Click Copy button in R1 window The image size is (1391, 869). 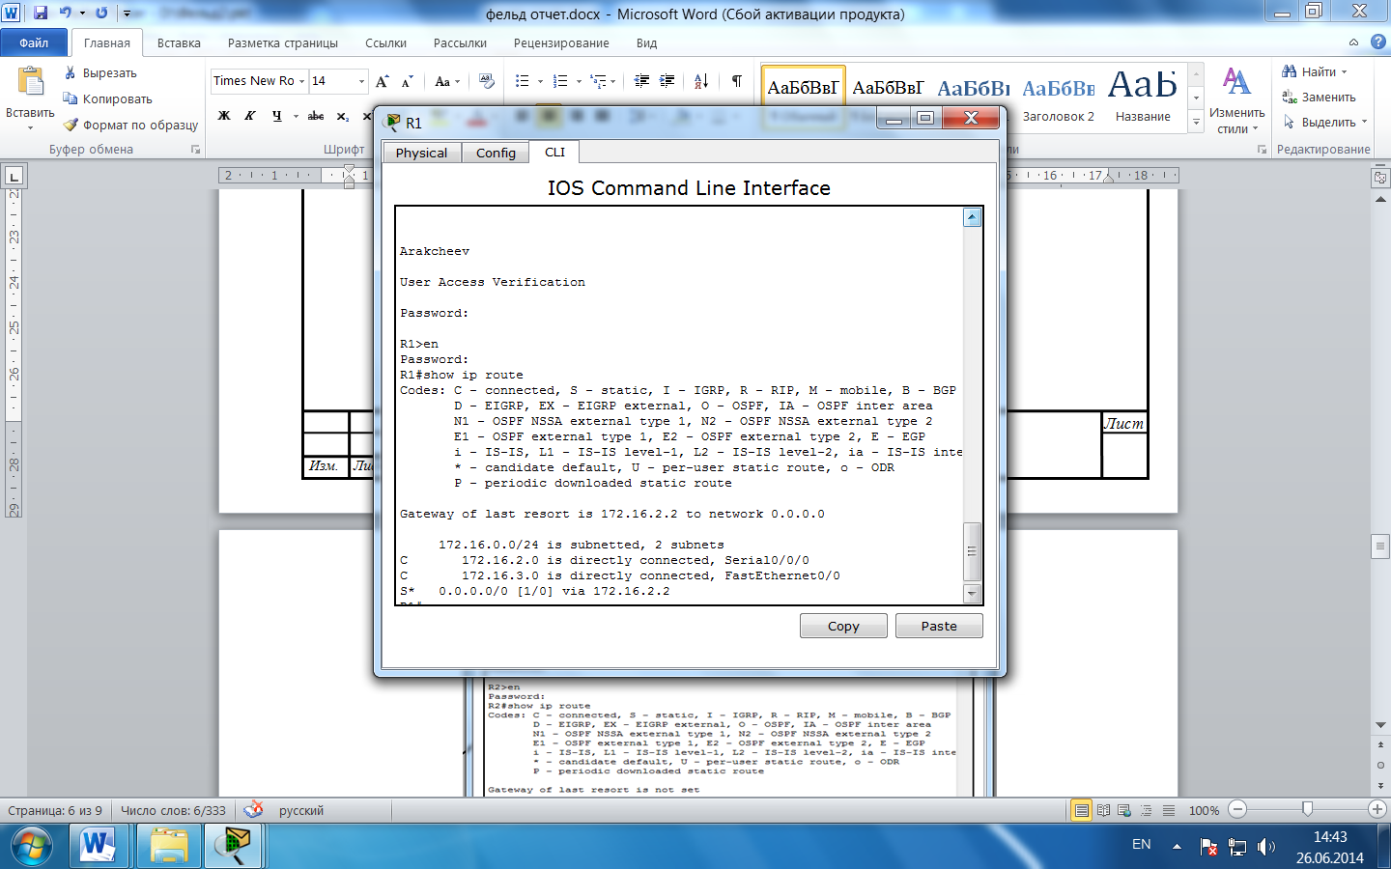(x=843, y=626)
